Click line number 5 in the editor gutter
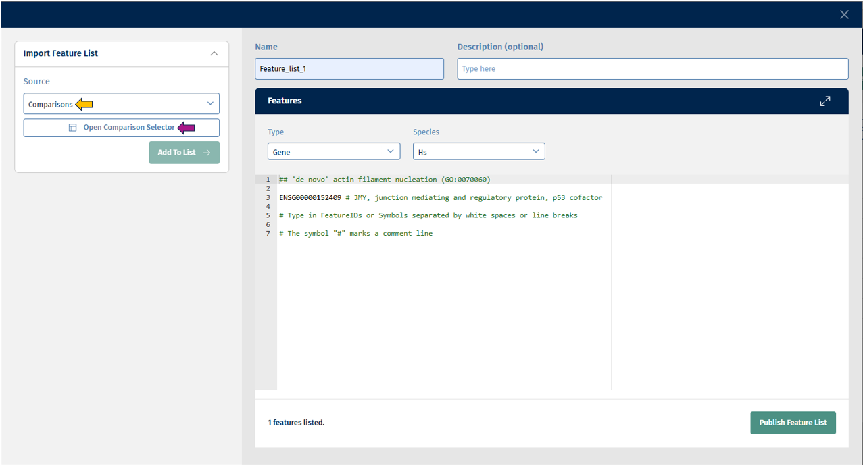 (x=268, y=215)
